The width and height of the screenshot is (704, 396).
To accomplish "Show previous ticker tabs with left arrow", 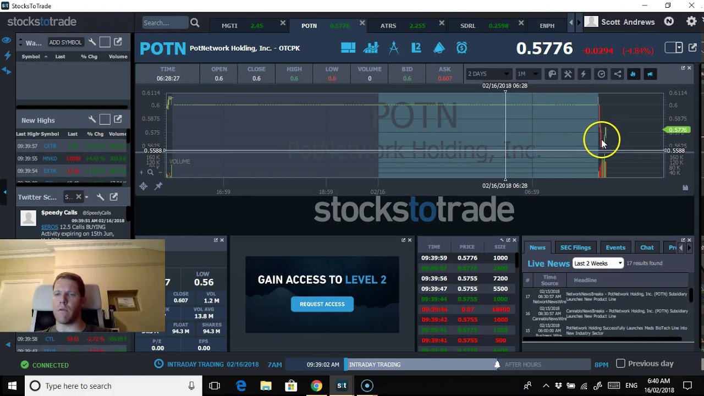I will pos(571,23).
